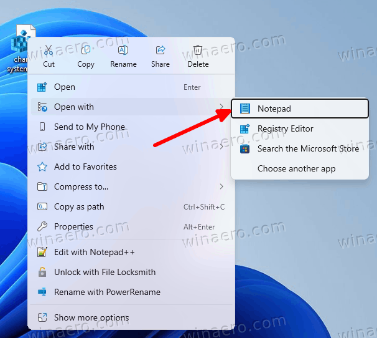The width and height of the screenshot is (377, 338).
Task: Open the file with Notepad
Action: [x=300, y=109]
